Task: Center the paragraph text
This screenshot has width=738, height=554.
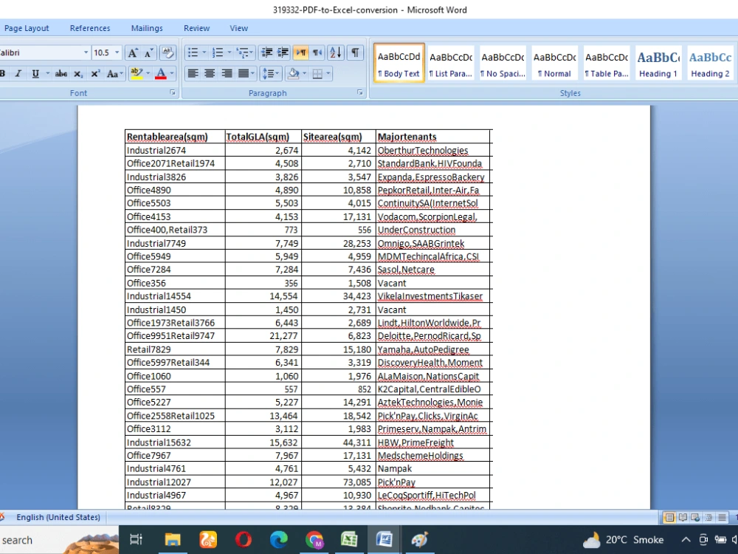Action: (x=210, y=73)
